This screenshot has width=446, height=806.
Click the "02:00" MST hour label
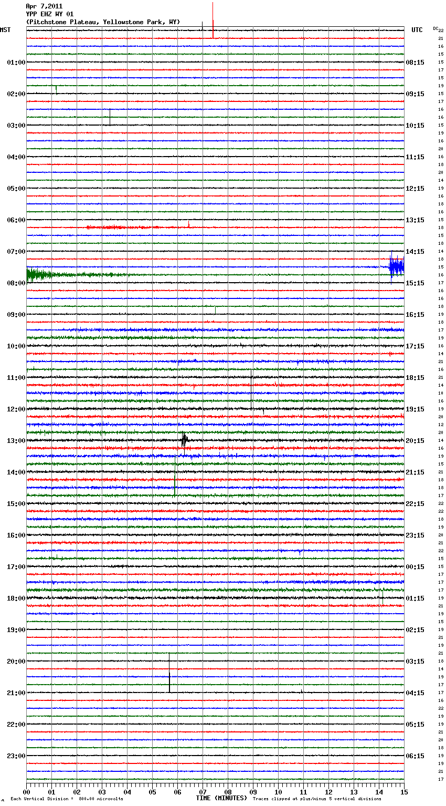tap(16, 94)
